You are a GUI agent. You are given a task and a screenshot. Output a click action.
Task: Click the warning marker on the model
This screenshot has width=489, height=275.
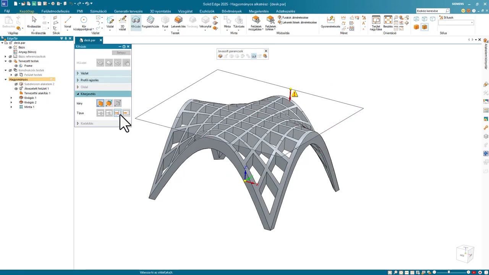(294, 94)
